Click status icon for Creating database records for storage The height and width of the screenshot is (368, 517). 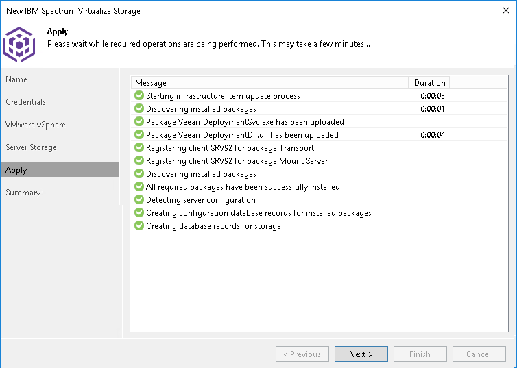(x=139, y=226)
